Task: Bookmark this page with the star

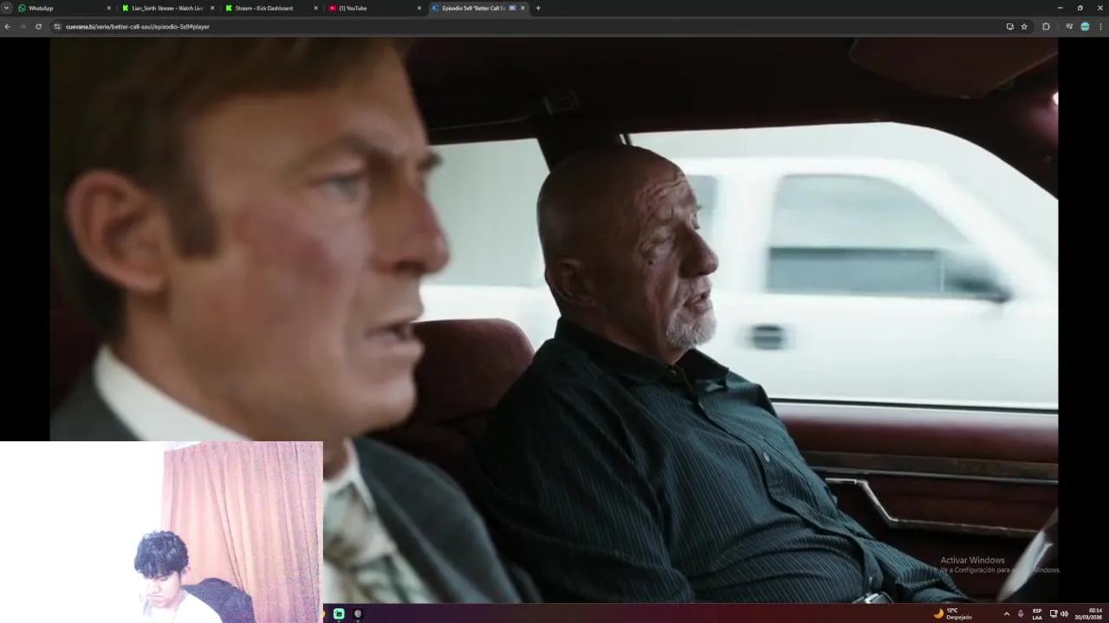Action: tap(1024, 27)
